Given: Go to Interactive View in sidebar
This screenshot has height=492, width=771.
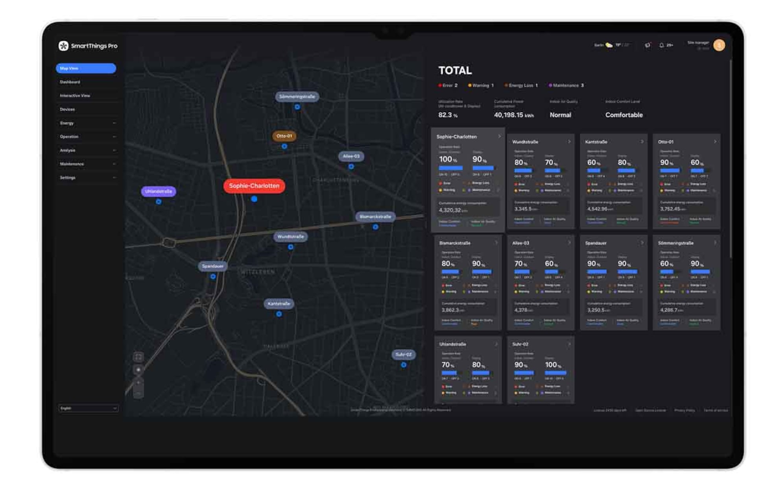Looking at the screenshot, I should pos(75,96).
